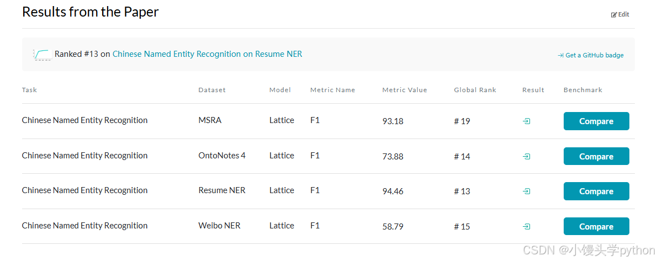The image size is (657, 261).
Task: Open the OntoNotes 4 dataset link
Action: 222,156
